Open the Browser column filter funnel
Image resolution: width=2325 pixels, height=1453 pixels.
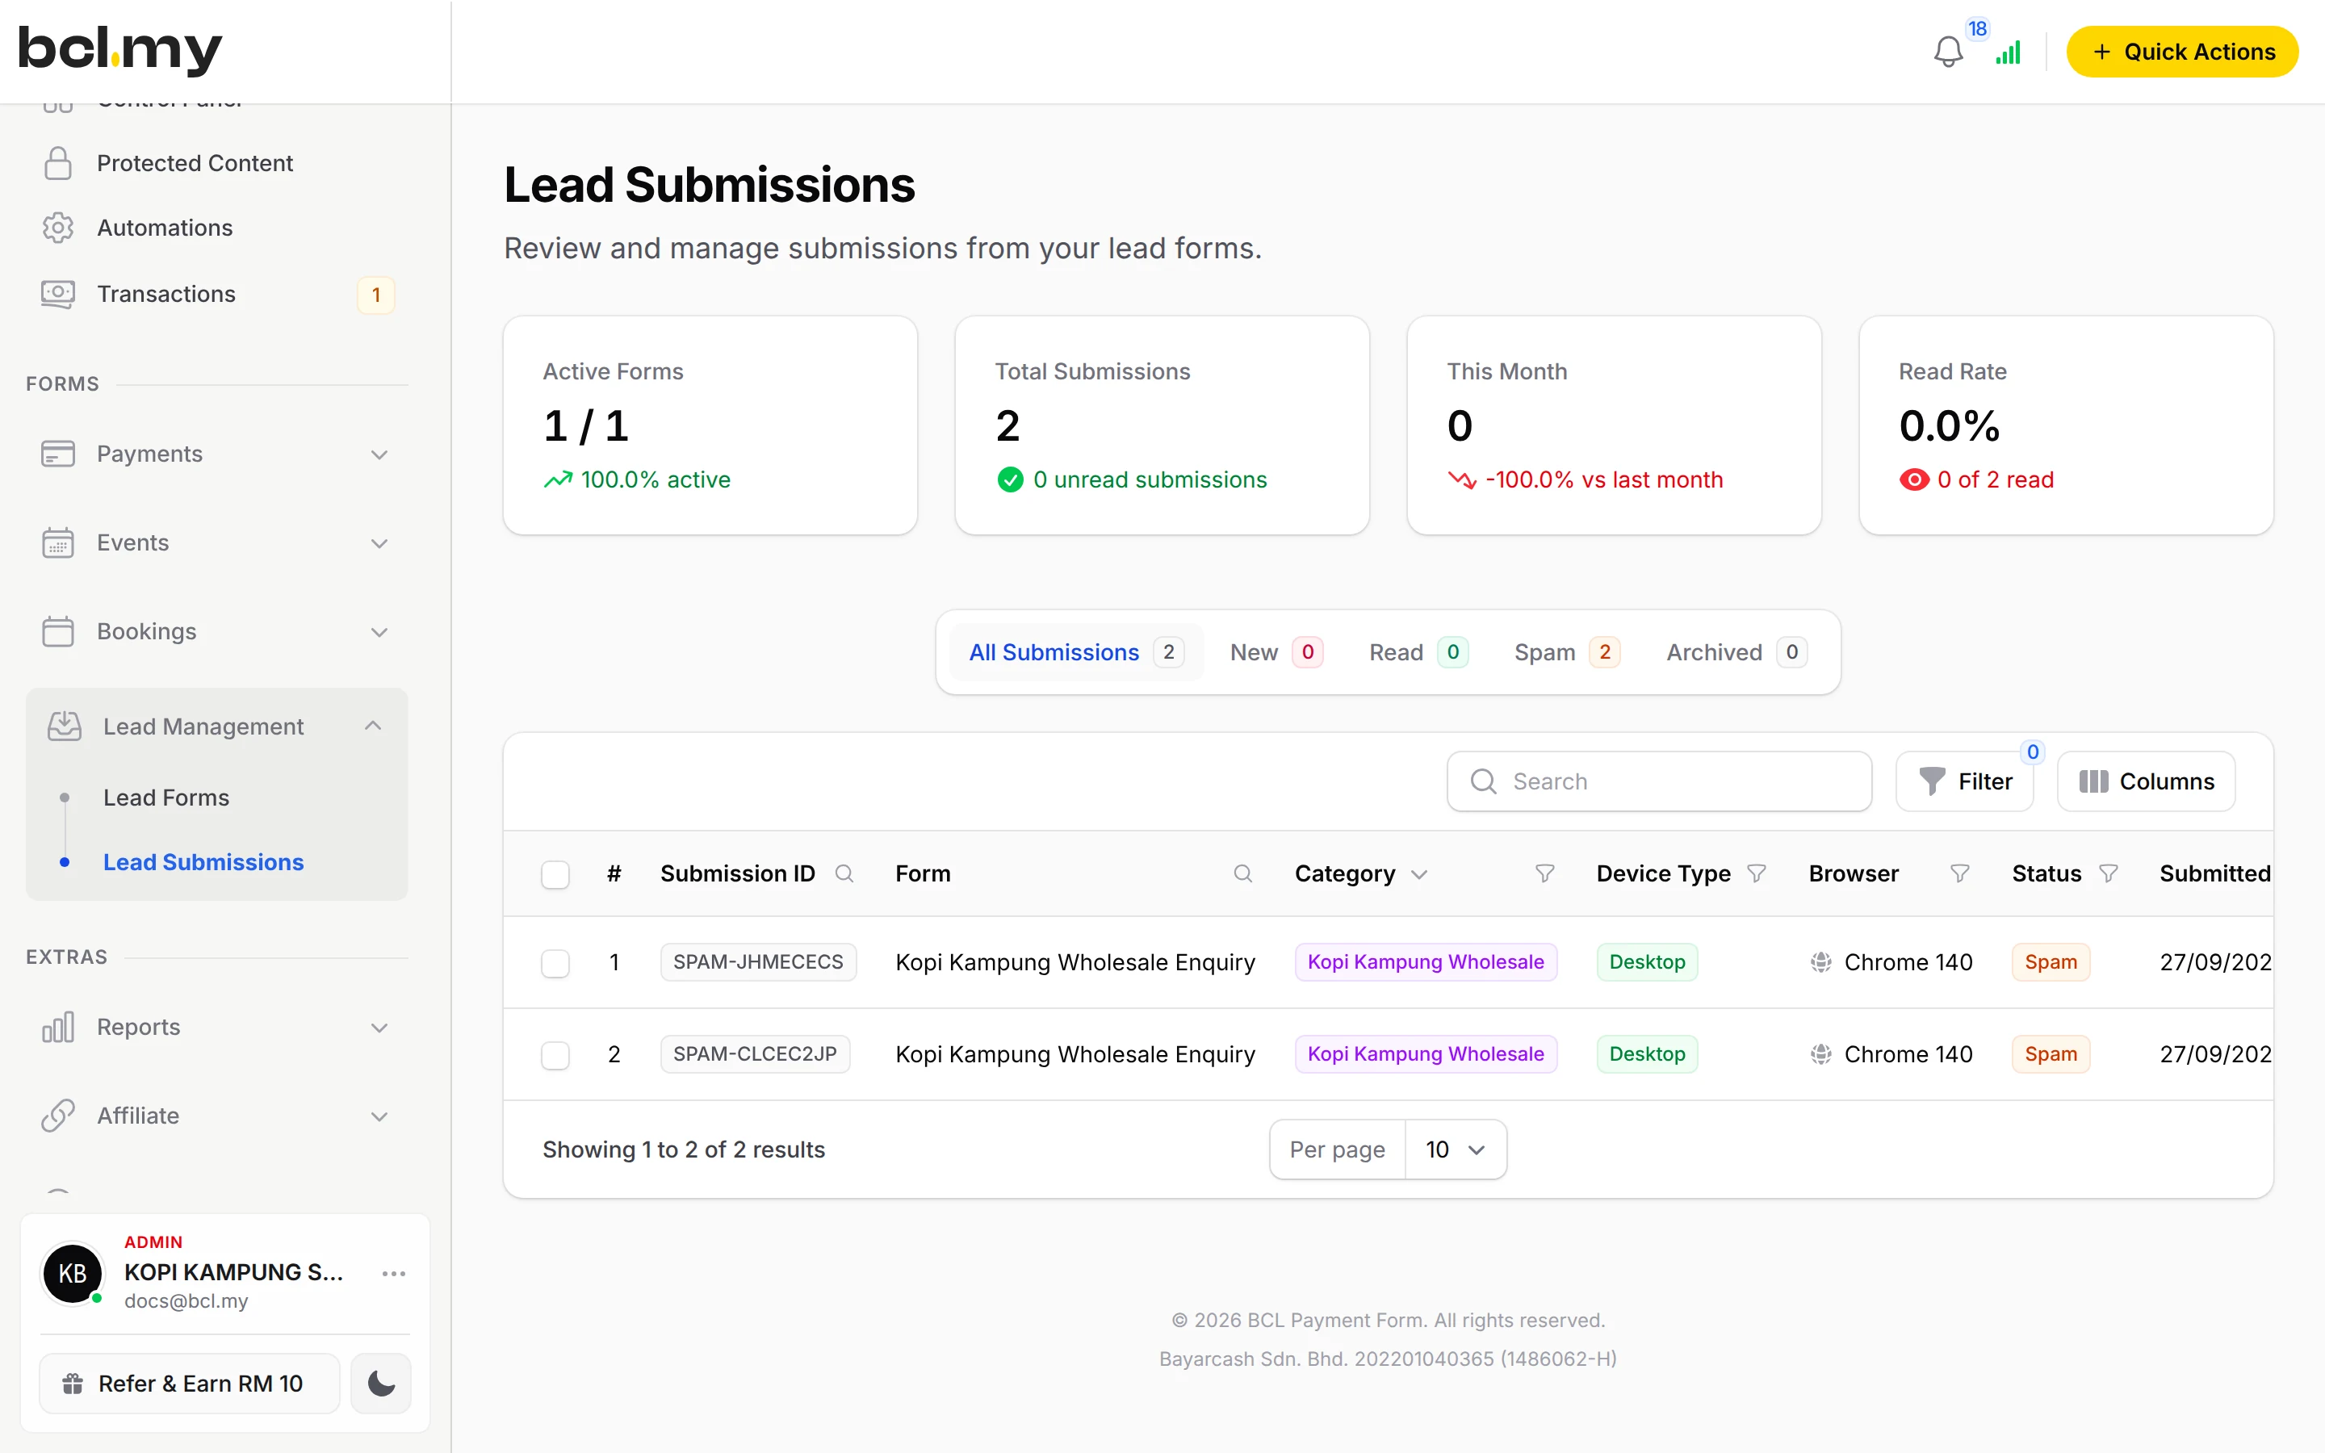1960,873
